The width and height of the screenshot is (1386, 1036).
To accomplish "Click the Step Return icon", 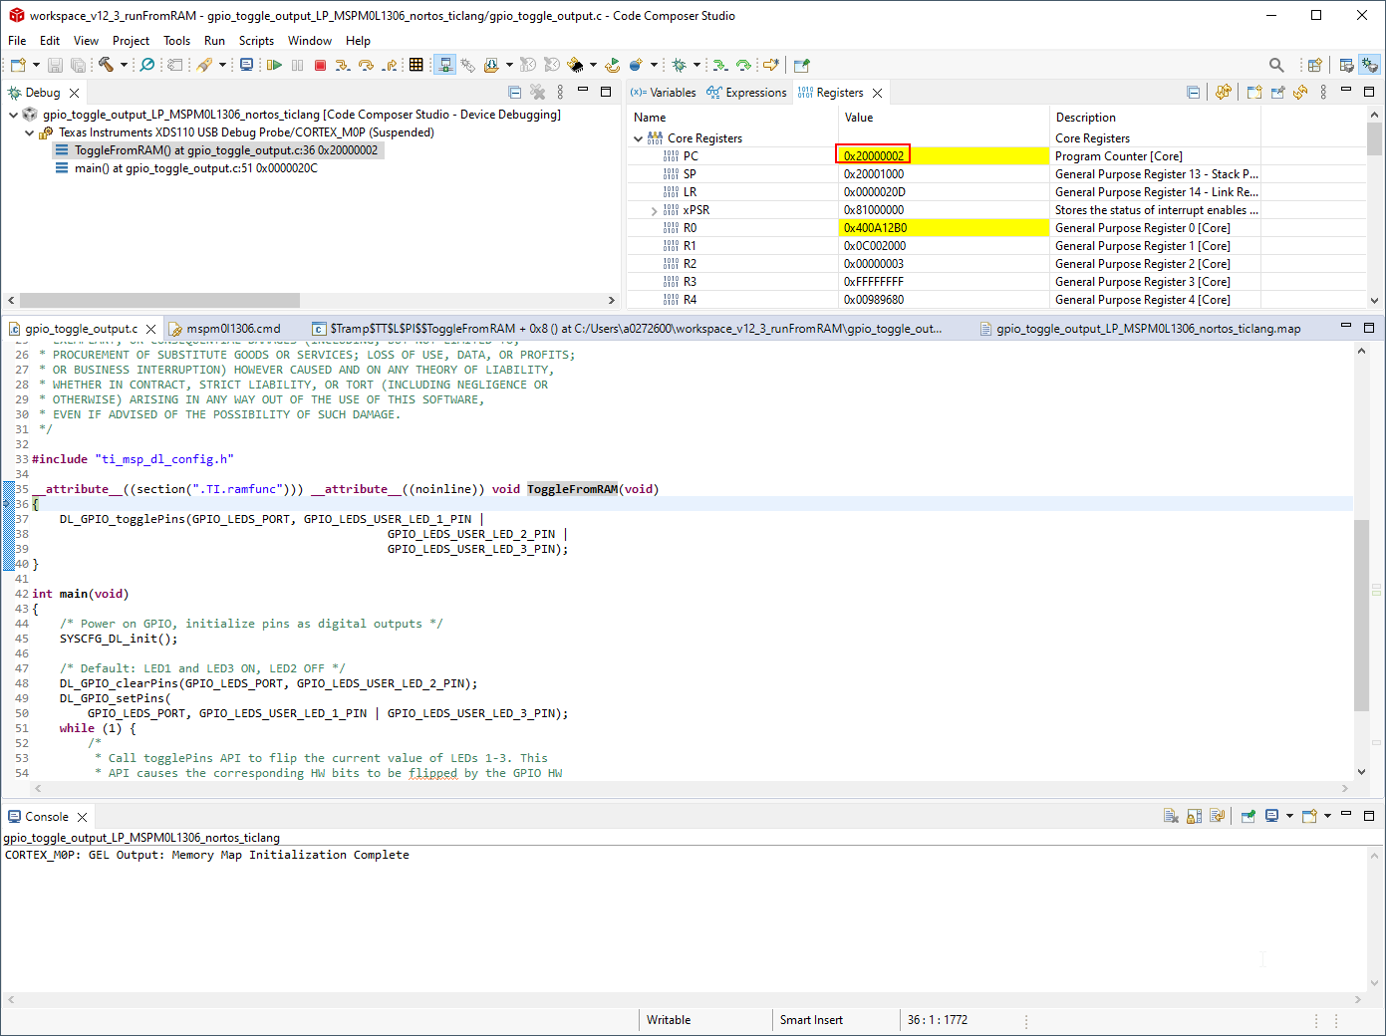I will point(390,65).
